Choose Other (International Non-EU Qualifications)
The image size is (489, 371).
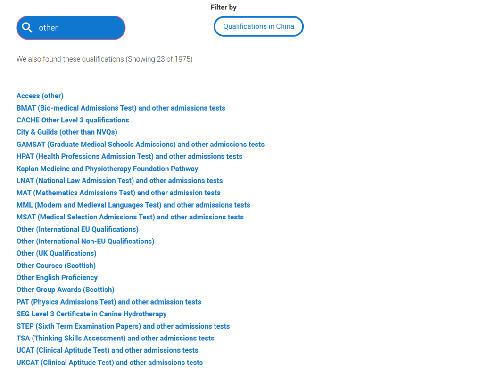(x=85, y=242)
